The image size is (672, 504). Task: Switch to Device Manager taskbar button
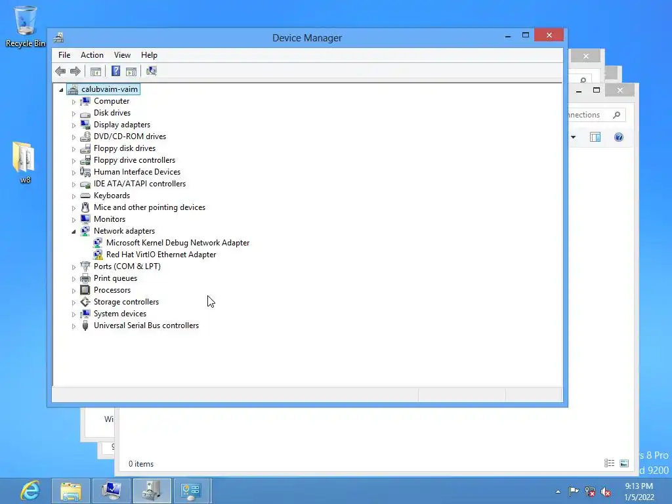tap(152, 491)
